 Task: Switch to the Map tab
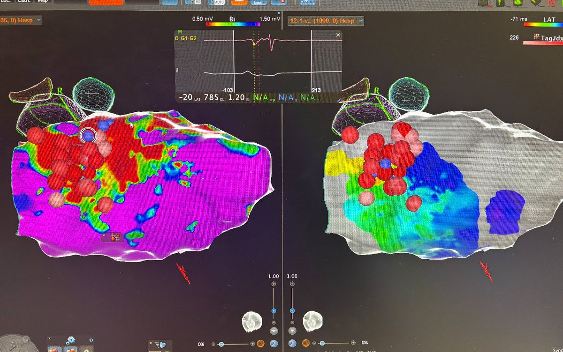click(x=44, y=1)
